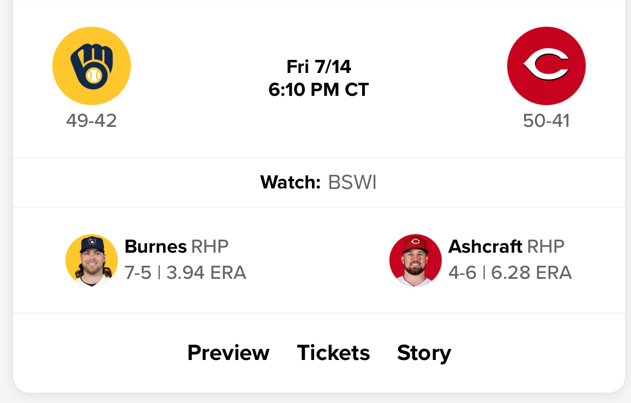The width and height of the screenshot is (631, 403).
Task: Open Burnes pitcher headshot photo
Action: pos(92,260)
